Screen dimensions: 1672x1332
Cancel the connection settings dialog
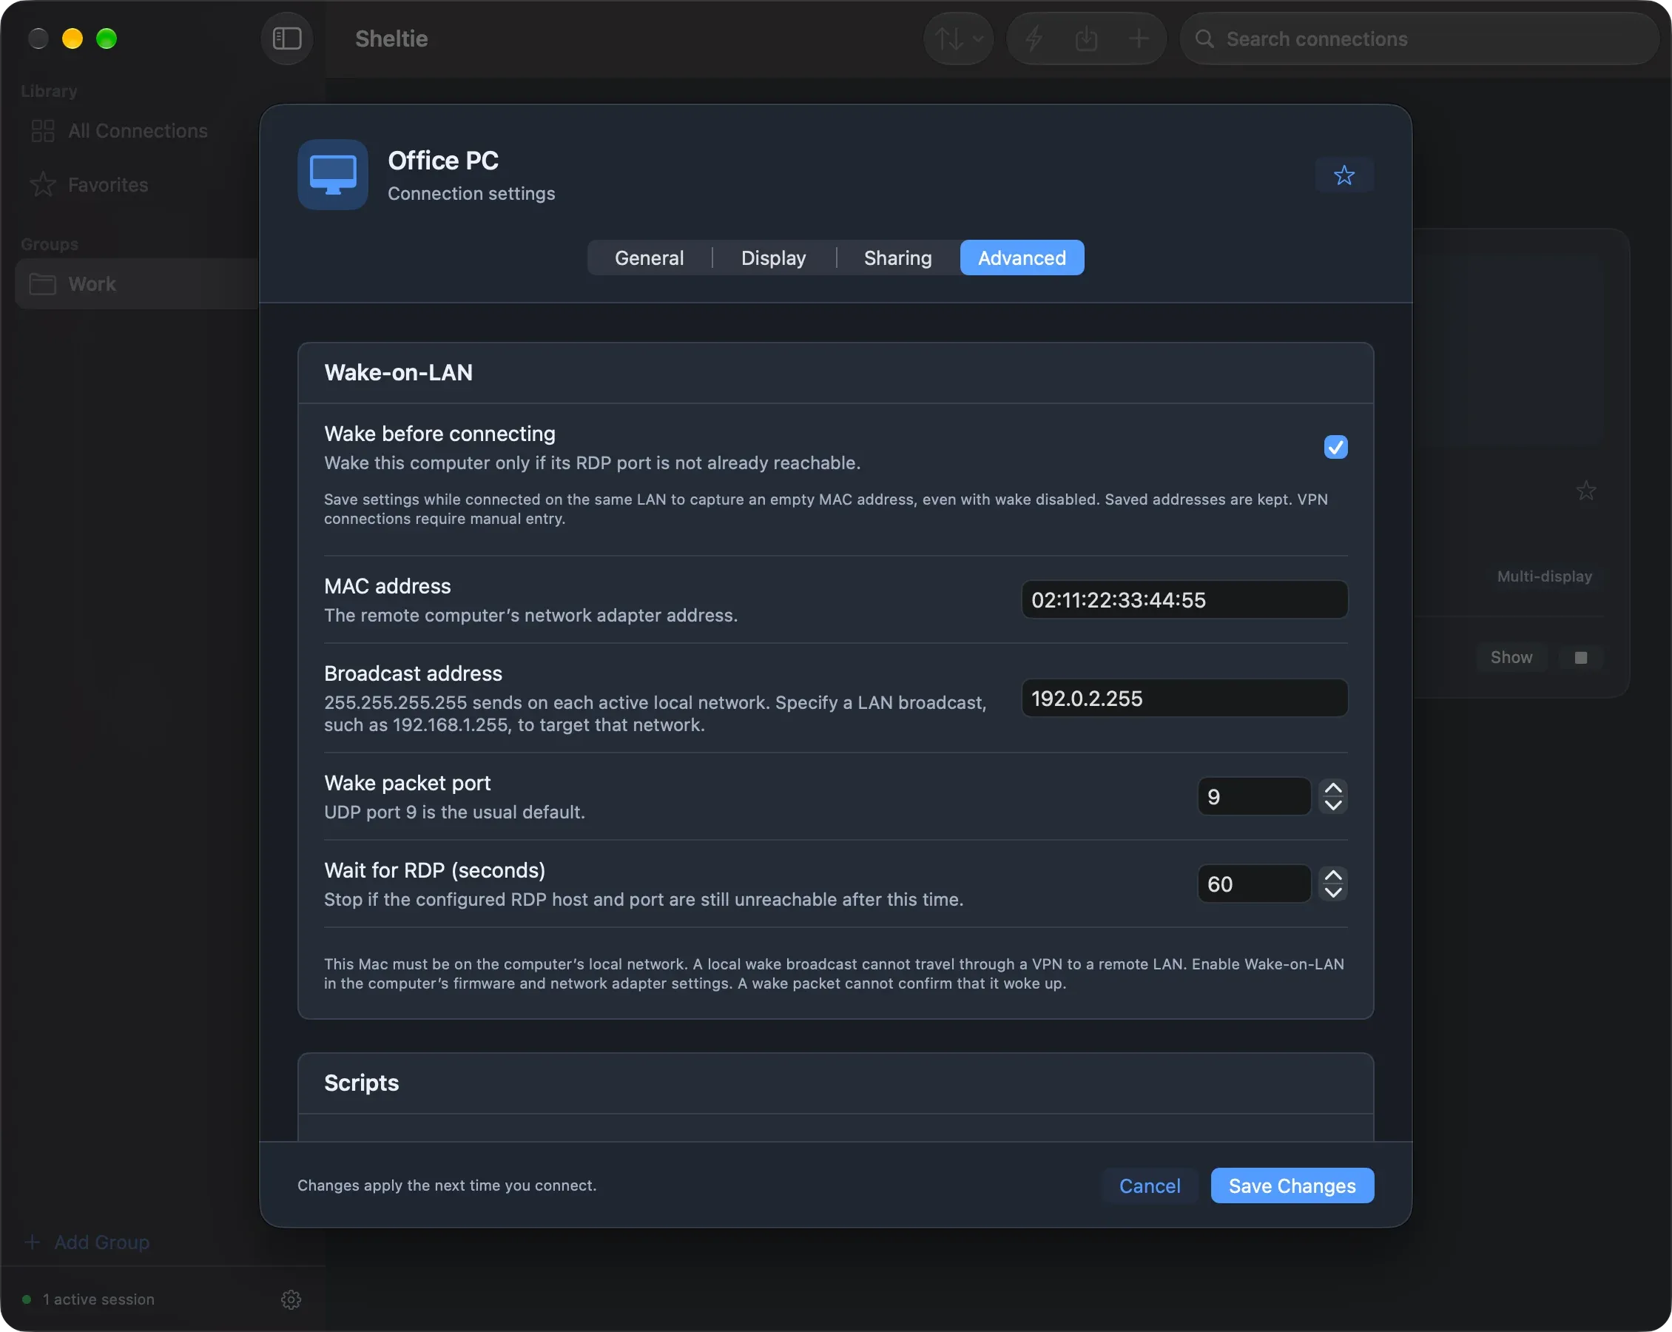pos(1149,1185)
